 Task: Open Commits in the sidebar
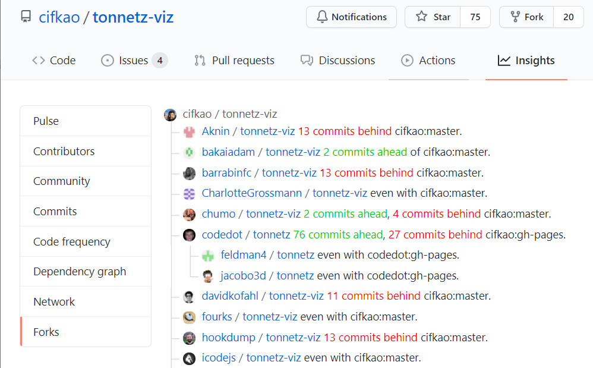point(86,212)
